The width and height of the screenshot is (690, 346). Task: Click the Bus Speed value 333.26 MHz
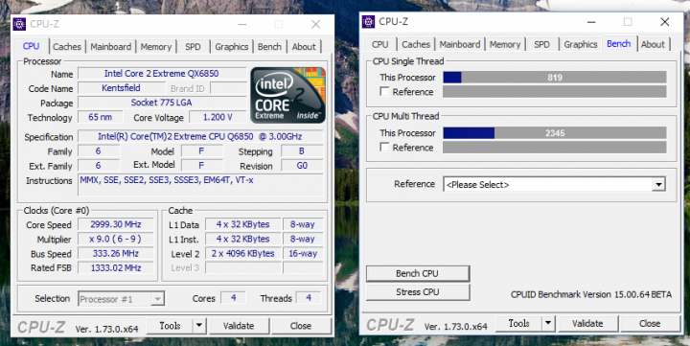(116, 254)
